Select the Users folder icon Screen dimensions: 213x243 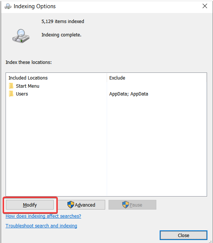click(11, 94)
